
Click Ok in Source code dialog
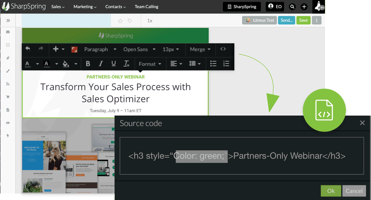(331, 191)
